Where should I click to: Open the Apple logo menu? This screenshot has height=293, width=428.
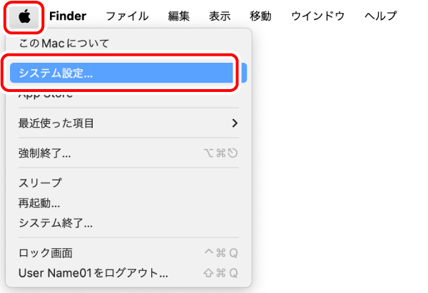pos(27,16)
